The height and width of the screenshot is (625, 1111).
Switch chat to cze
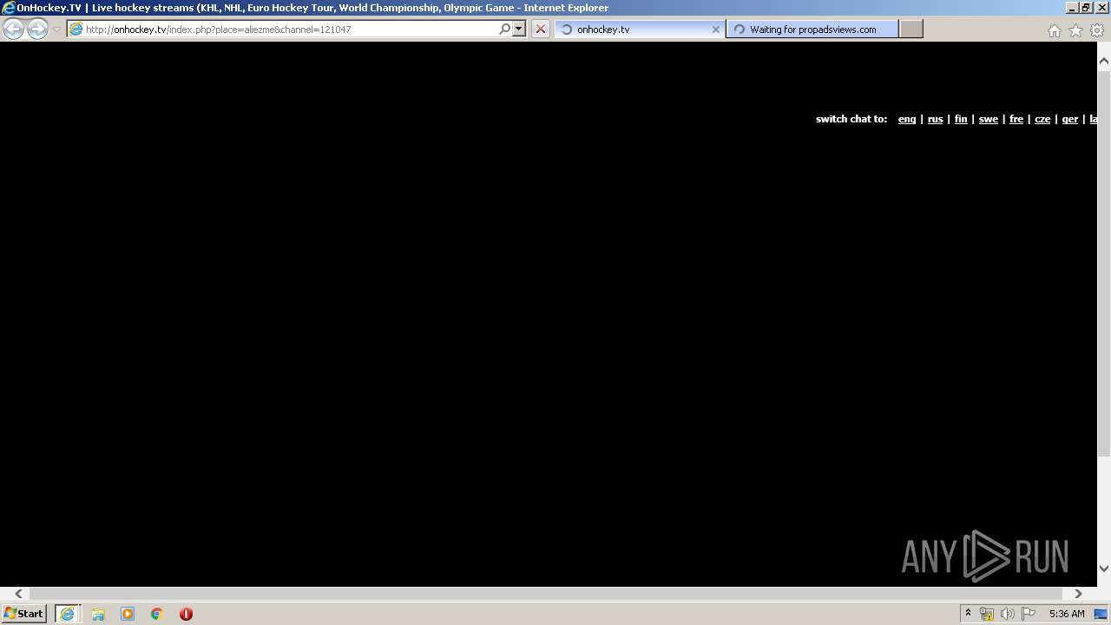pos(1042,119)
